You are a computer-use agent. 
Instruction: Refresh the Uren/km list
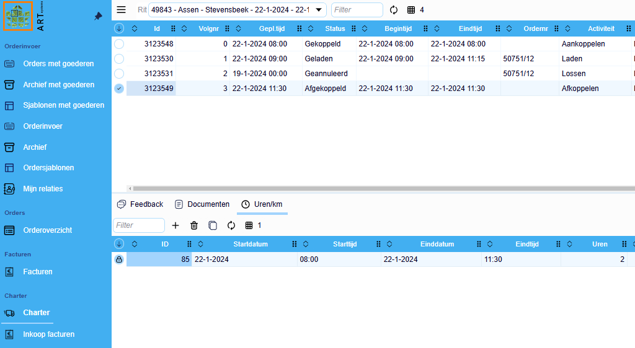[x=231, y=225]
